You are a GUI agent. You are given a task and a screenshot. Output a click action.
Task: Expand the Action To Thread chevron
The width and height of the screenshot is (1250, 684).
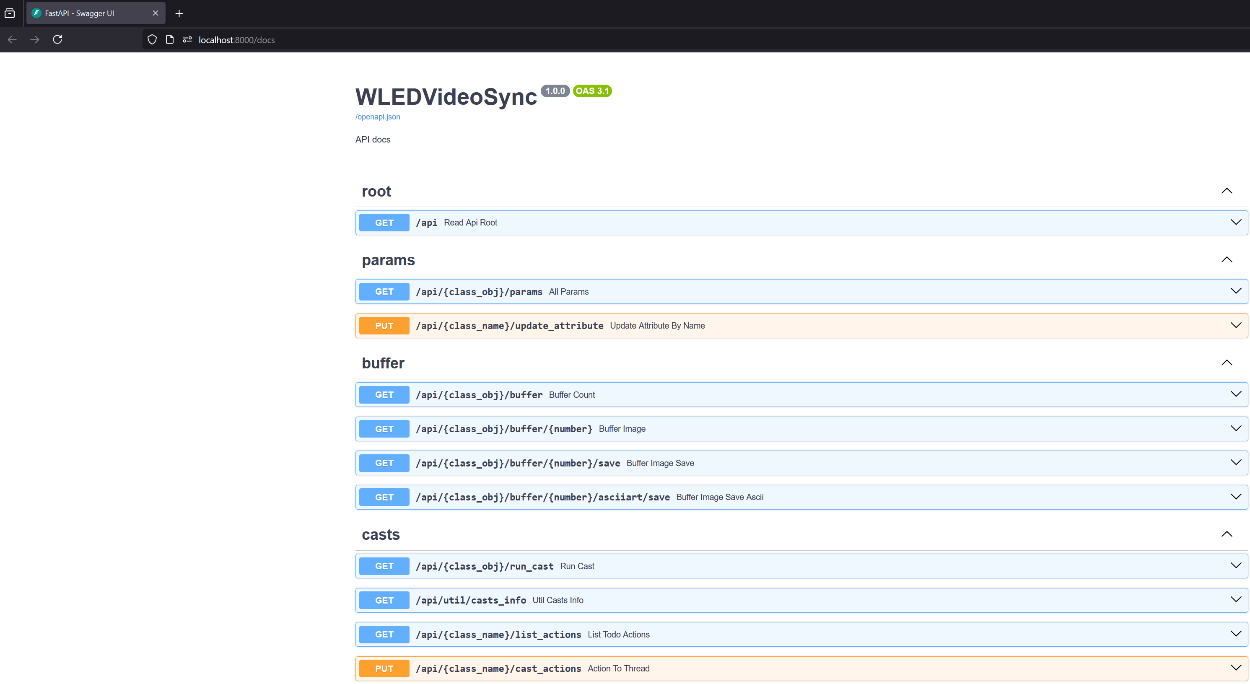[1236, 668]
